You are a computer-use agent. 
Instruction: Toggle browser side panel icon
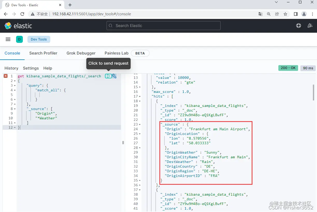click(295, 14)
